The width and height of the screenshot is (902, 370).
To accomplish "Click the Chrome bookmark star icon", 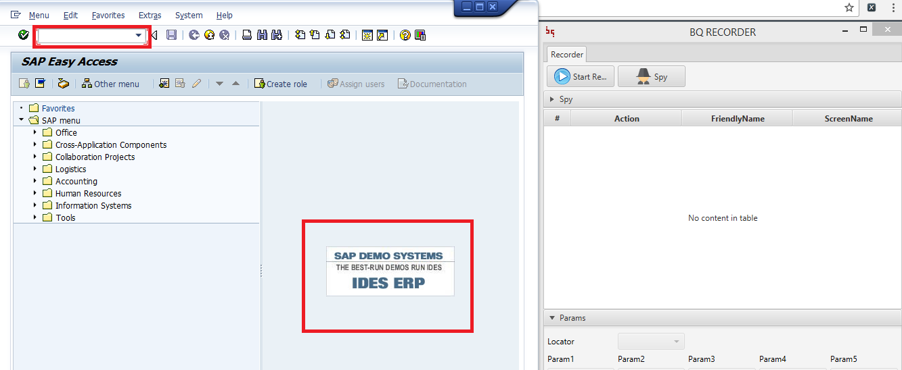I will [x=849, y=7].
